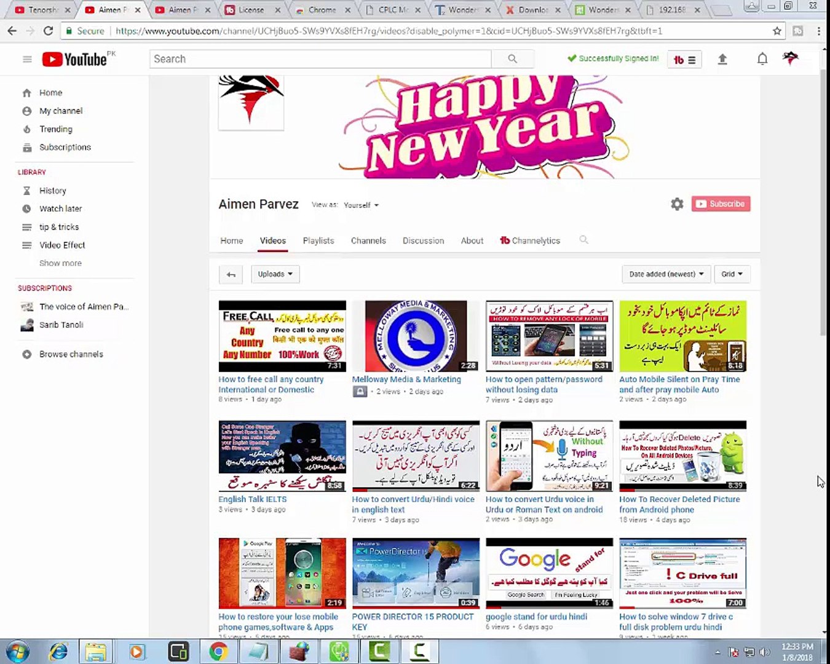Open 'Auto Mobile Silent on Pray Time' title

coord(679,384)
